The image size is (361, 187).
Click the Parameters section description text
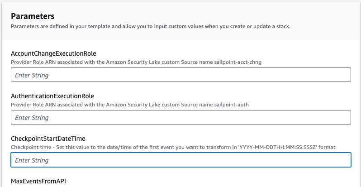pos(150,26)
